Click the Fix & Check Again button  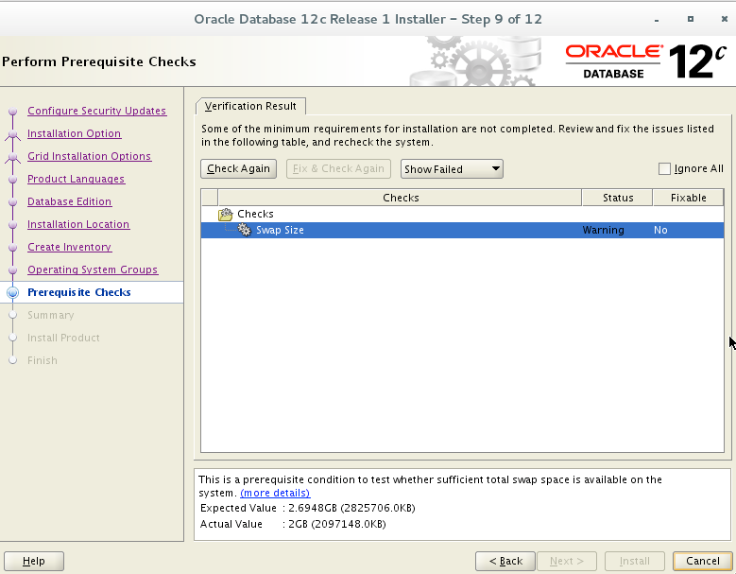coord(338,168)
